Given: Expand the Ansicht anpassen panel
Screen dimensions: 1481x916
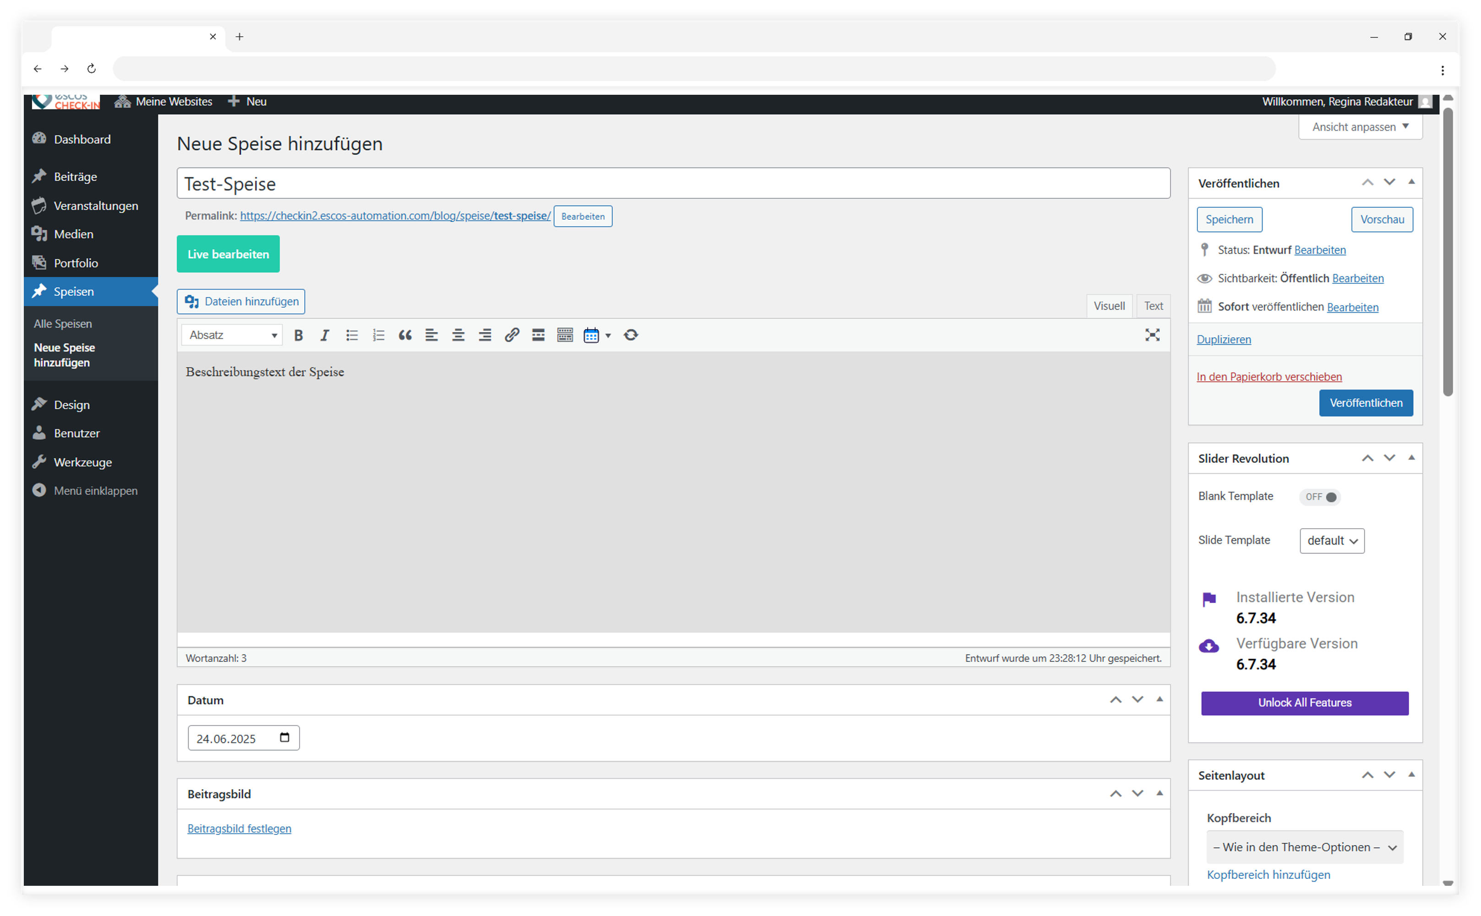Looking at the screenshot, I should click(x=1361, y=127).
